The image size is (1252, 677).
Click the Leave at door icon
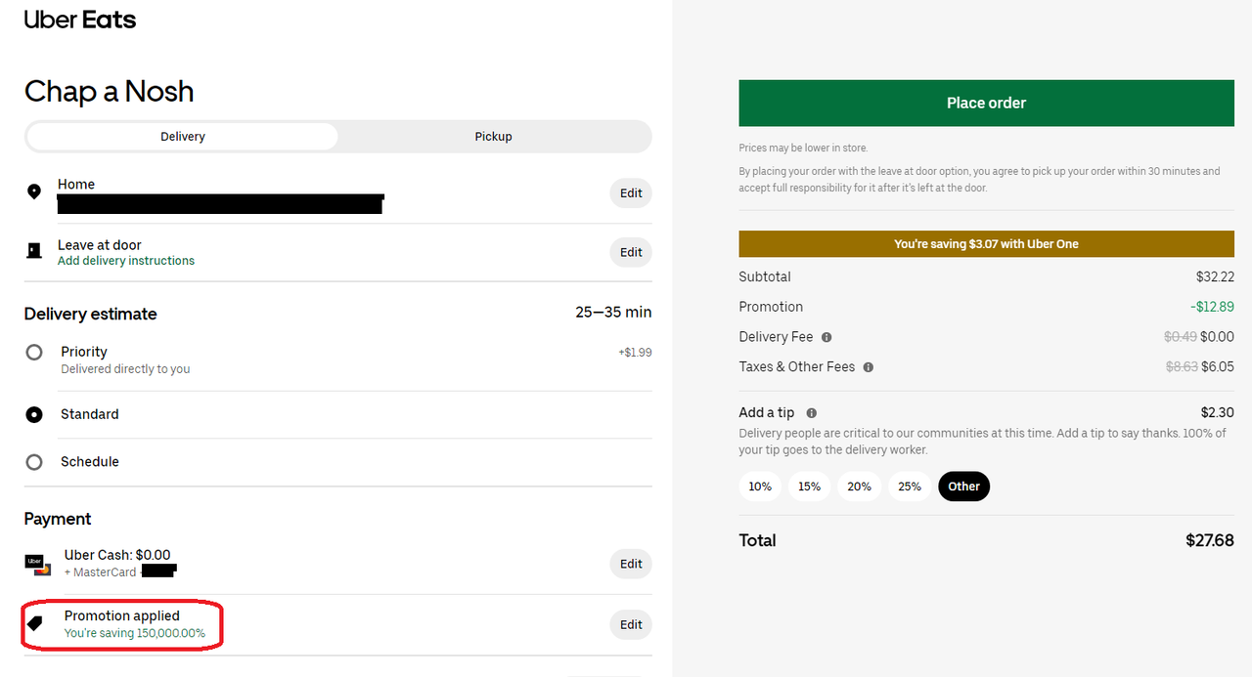pos(34,251)
